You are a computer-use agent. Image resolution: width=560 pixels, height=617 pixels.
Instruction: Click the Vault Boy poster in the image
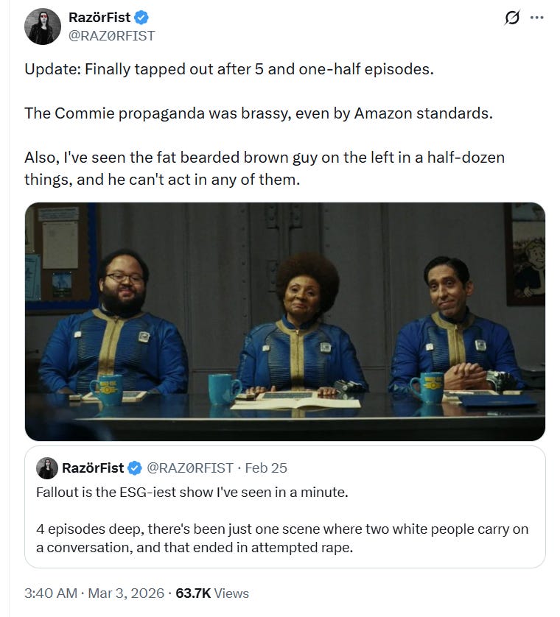coord(525,255)
